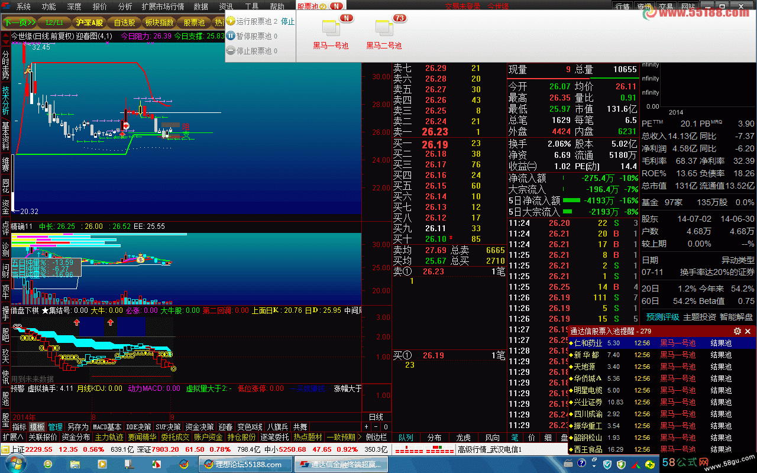Open 通达信金融终端 taskbar window
The width and height of the screenshot is (757, 473).
341,464
